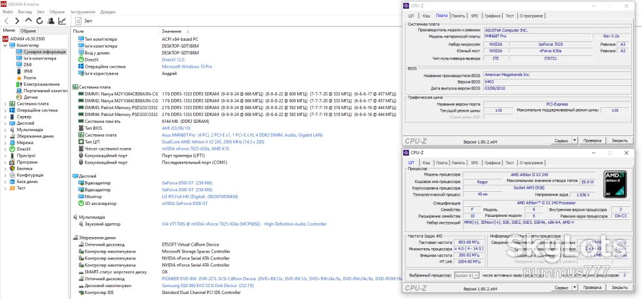
Task: Expand the Конфігурація tree node
Action: coord(5,175)
